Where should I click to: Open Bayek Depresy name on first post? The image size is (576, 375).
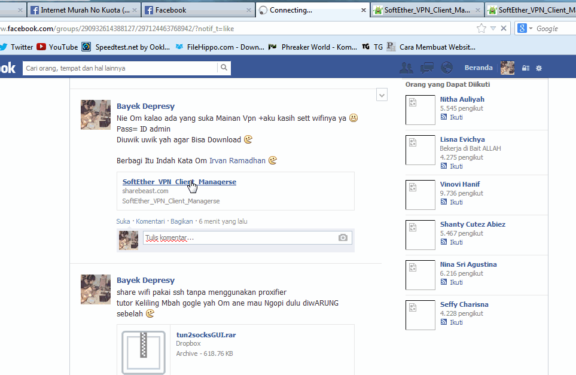click(145, 106)
